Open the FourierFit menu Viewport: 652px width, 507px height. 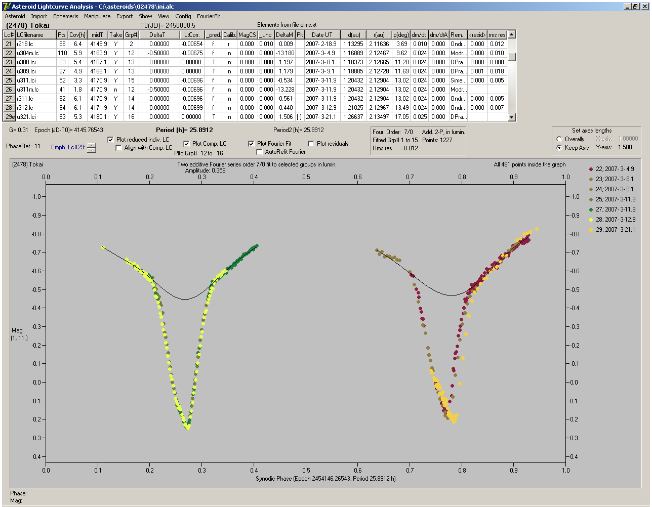pyautogui.click(x=209, y=16)
